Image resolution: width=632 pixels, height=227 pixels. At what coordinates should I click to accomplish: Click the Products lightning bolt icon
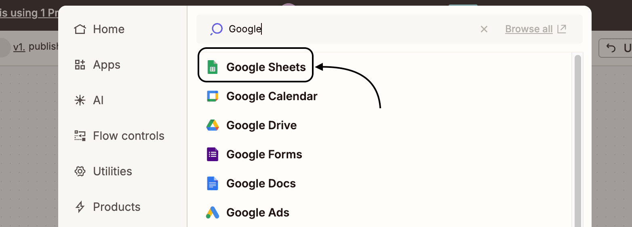tap(80, 207)
